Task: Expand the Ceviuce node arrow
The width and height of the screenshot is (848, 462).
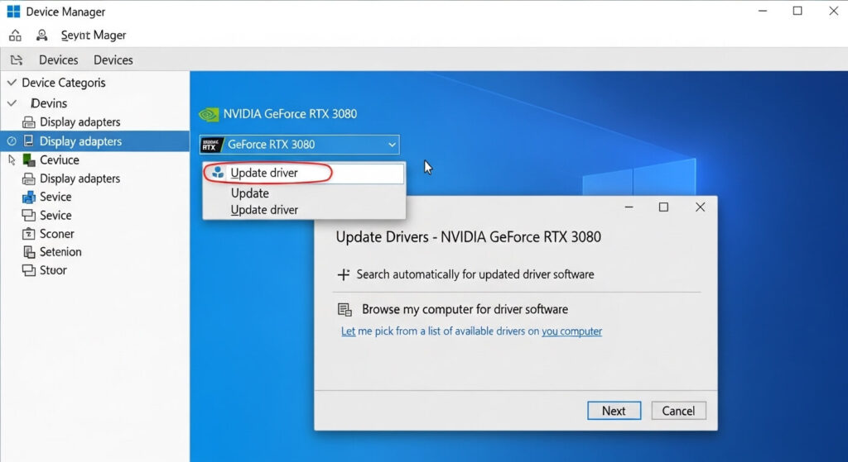Action: [12, 160]
